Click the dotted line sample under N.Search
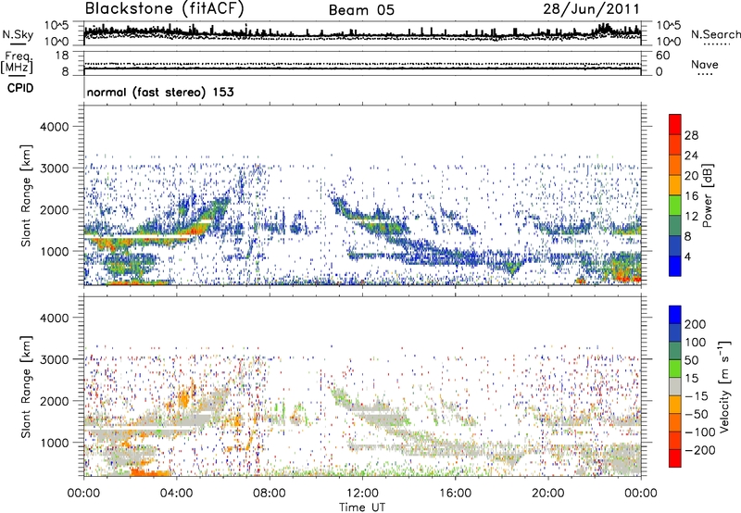The width and height of the screenshot is (741, 513). [x=717, y=44]
